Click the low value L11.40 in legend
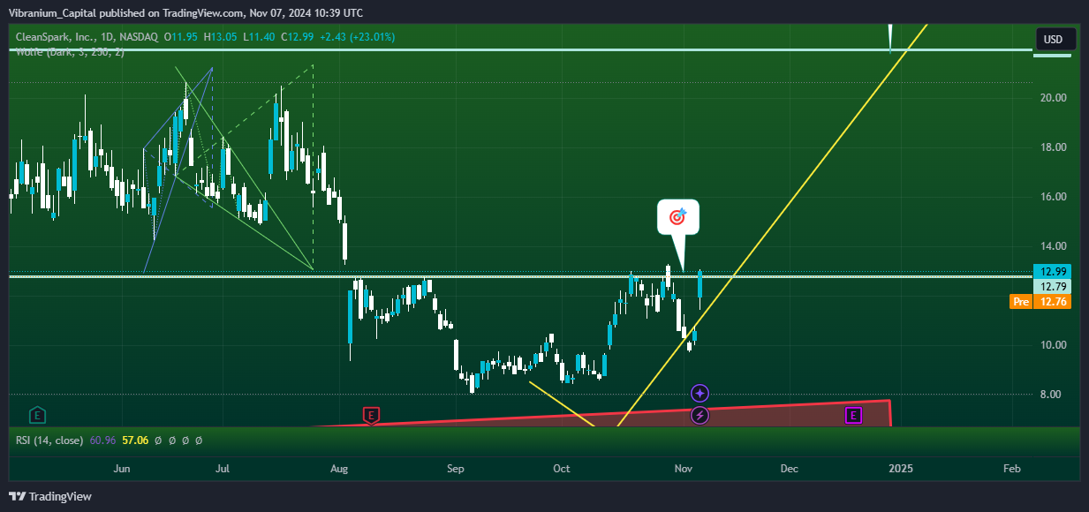The width and height of the screenshot is (1089, 512). pos(261,37)
